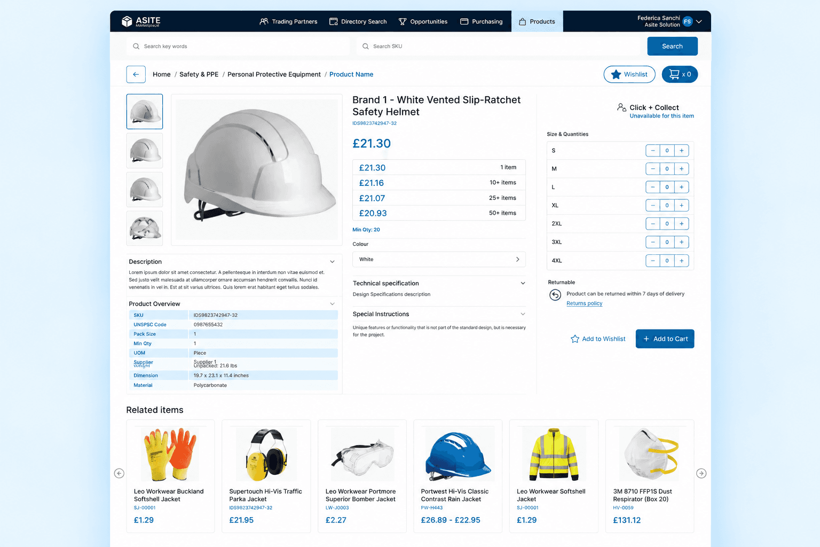Increase quantity for size S
This screenshot has height=547, width=820.
pos(682,151)
